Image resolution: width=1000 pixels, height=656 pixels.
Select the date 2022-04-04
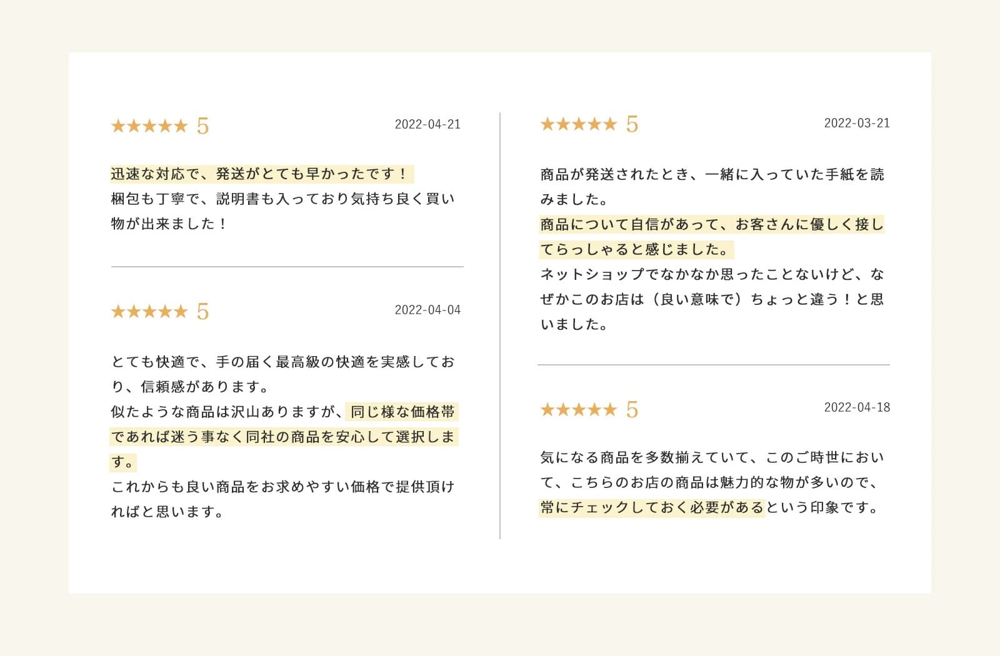(427, 310)
